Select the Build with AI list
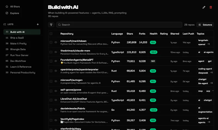The height and width of the screenshot is (130, 218). point(22,32)
